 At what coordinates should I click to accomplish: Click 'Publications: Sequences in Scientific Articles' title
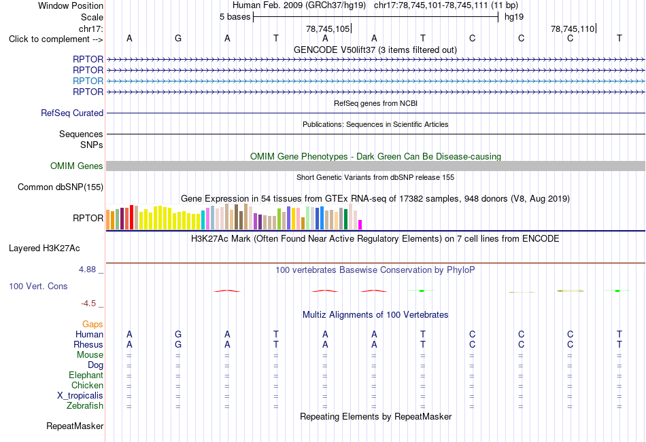375,124
